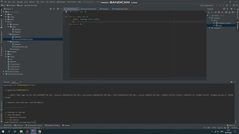Refresh the Database panel
The height and width of the screenshot is (134, 239).
coord(215,12)
